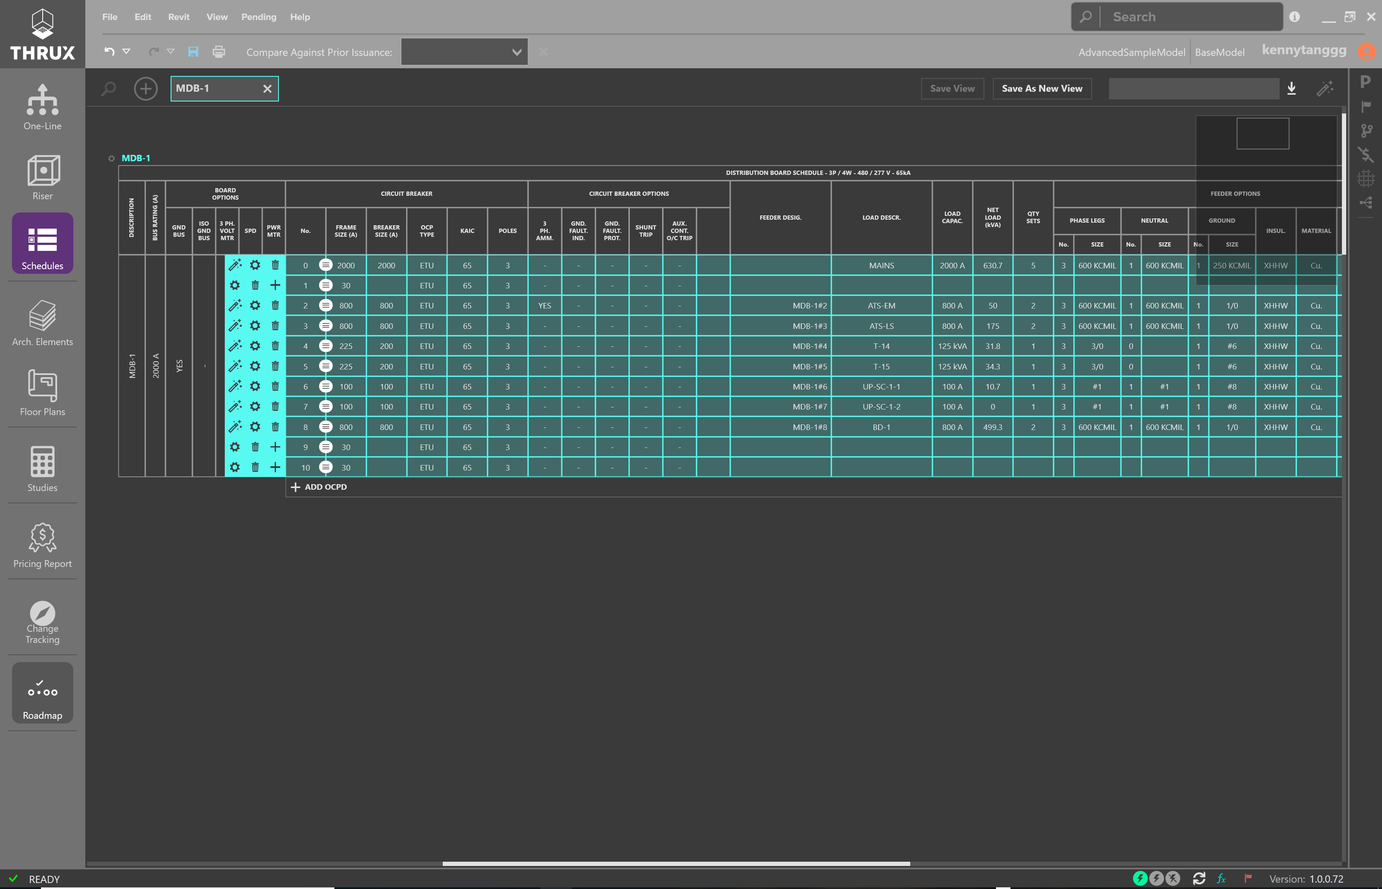Viewport: 1382px width, 889px height.
Task: Click plus icon on breaker row 1
Action: [275, 285]
